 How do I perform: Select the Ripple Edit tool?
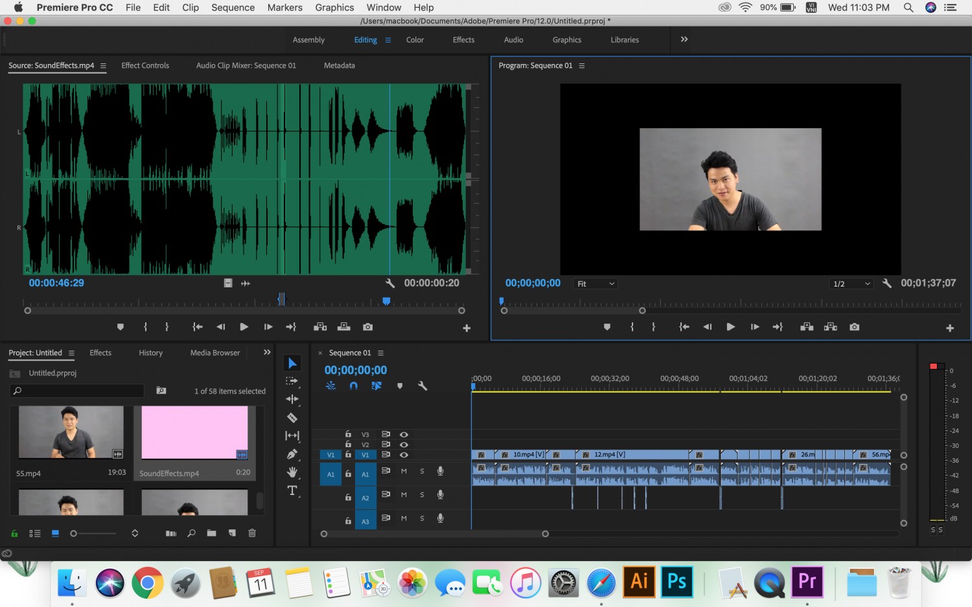coord(292,399)
